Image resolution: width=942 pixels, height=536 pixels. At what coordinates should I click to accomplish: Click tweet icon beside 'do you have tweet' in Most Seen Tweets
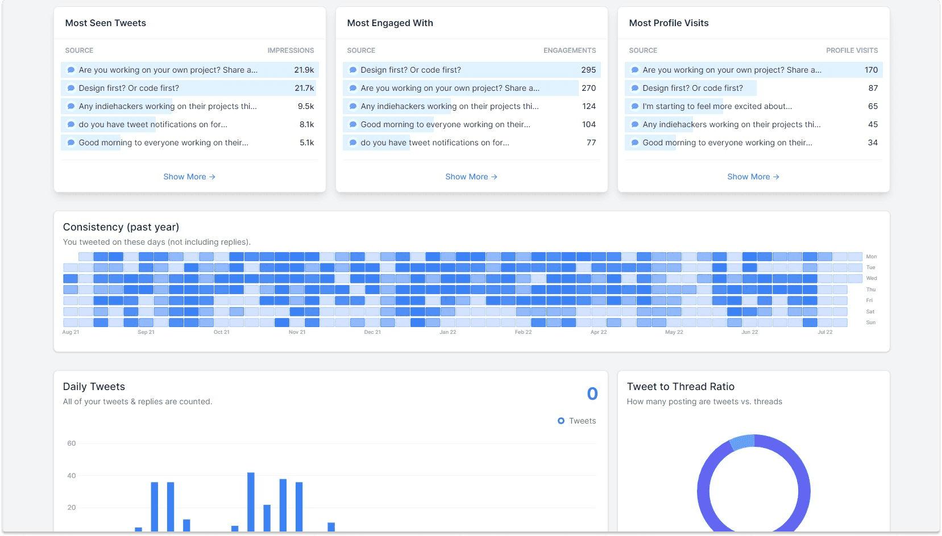(x=71, y=124)
